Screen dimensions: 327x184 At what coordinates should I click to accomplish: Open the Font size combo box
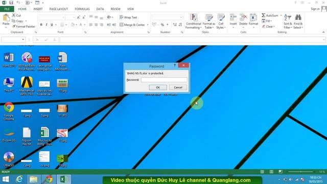[71, 17]
